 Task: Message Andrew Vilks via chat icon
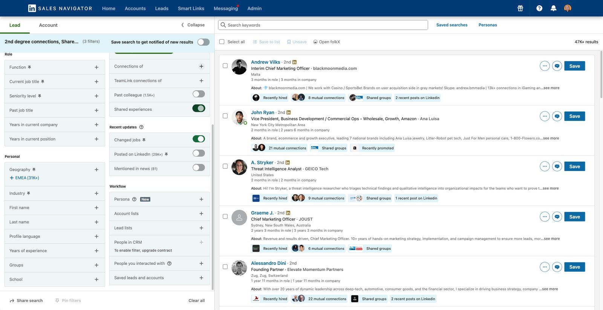557,66
